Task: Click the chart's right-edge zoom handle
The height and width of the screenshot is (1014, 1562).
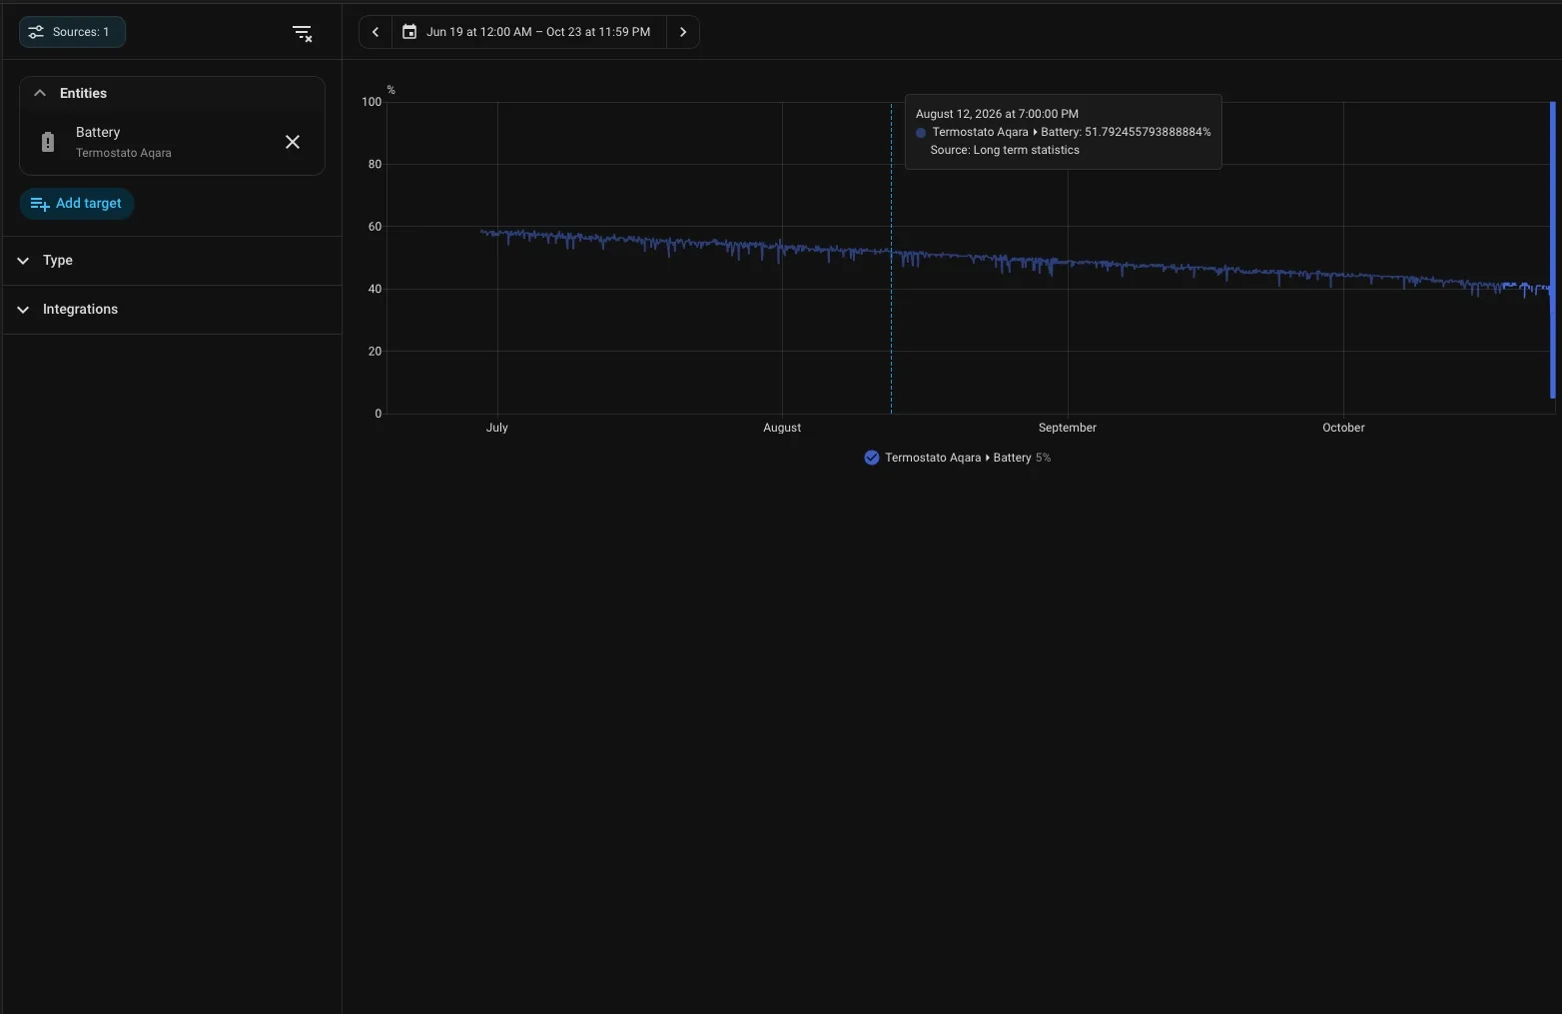Action: pos(1553,250)
